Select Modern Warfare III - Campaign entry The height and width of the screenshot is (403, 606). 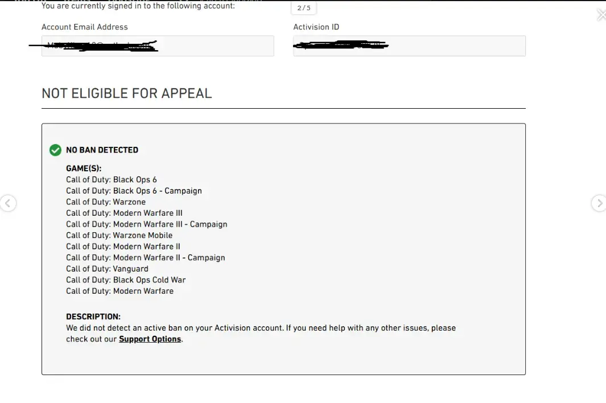146,224
